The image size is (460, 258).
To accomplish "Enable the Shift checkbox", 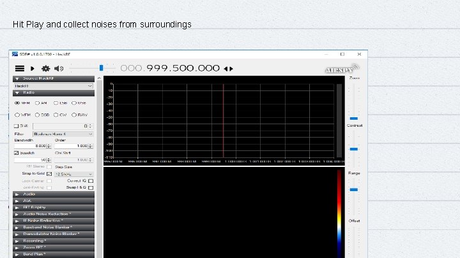I will point(16,126).
